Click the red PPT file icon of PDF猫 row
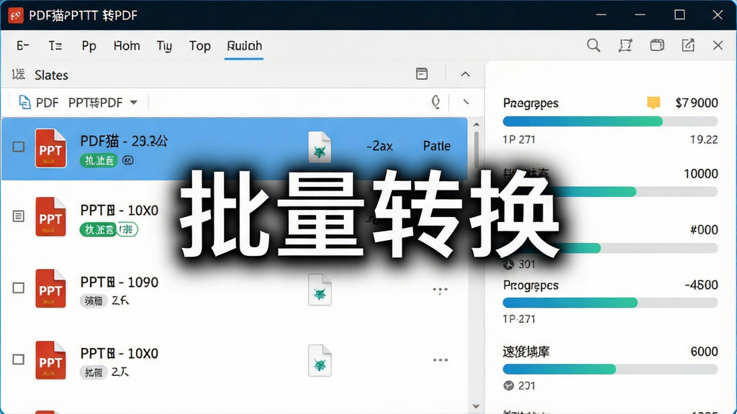This screenshot has height=414, width=737. pos(50,148)
